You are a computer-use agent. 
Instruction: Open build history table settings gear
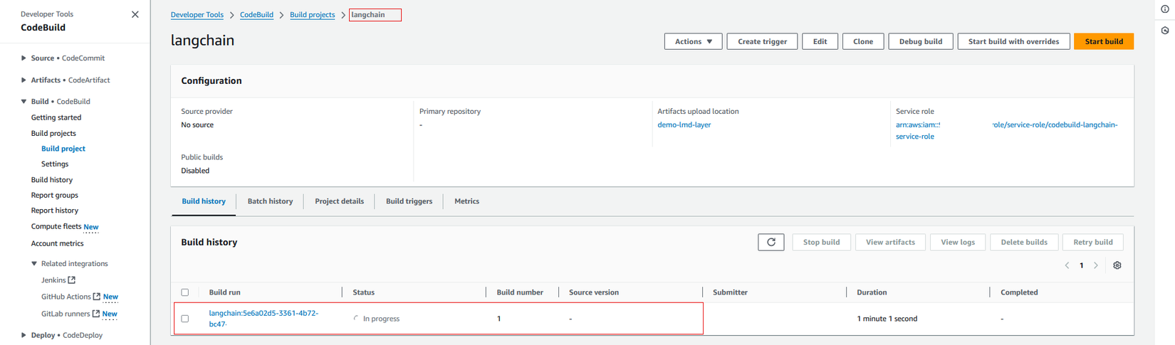coord(1117,265)
